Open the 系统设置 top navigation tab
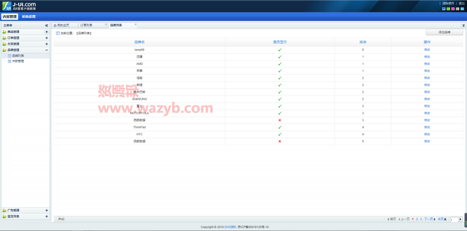467x231 pixels. pos(29,16)
